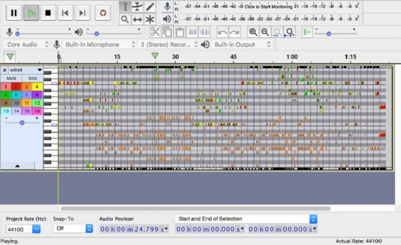The height and width of the screenshot is (245, 401).
Task: Select the Draw pencil tool
Action: (150, 7)
